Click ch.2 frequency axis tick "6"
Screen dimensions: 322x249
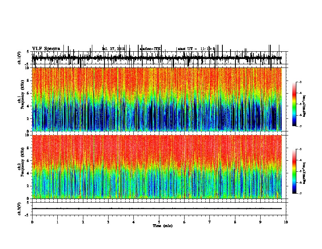[x=28, y=160]
